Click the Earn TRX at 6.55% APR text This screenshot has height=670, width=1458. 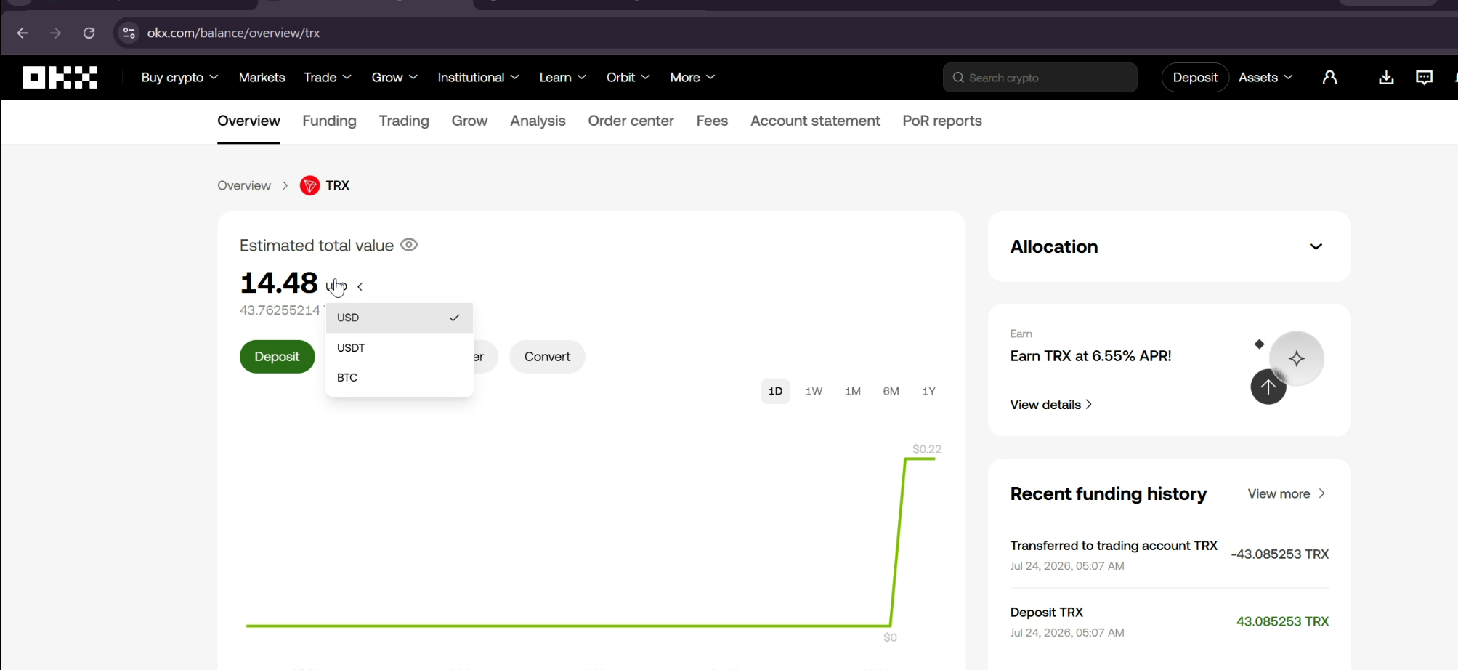[x=1090, y=356]
